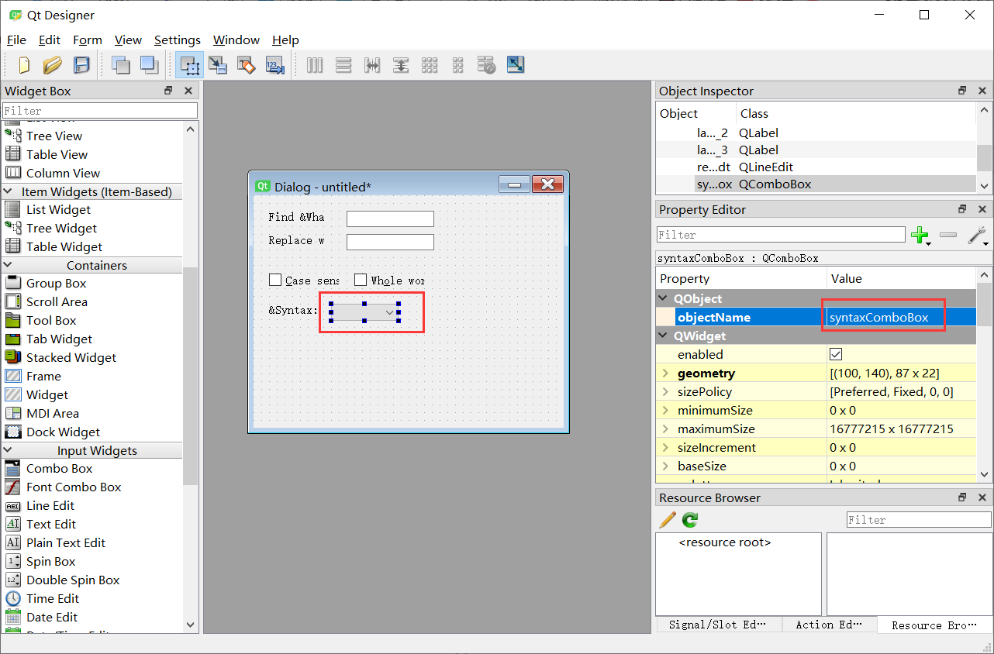994x654 pixels.
Task: Click the Break Layout toolbar icon
Action: pyautogui.click(x=486, y=65)
